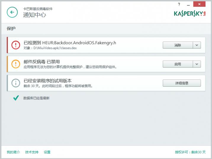Click the red threat warning exclamation icon
The width and height of the screenshot is (212, 159).
point(16,45)
